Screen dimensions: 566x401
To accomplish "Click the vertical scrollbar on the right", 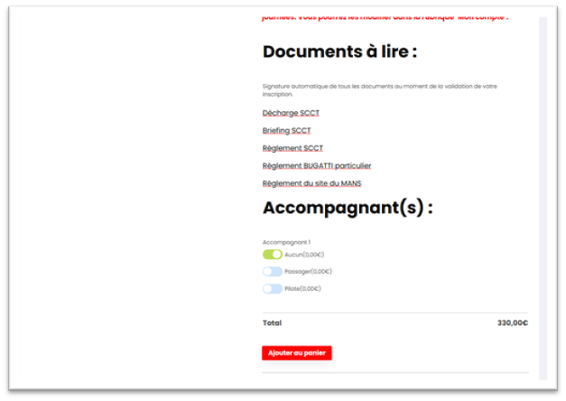I will tap(543, 198).
